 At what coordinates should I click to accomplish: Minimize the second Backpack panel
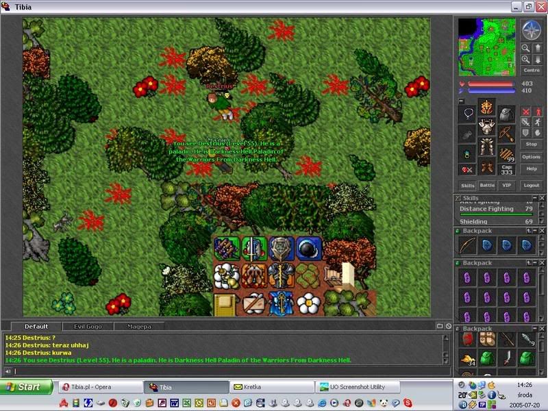point(535,262)
